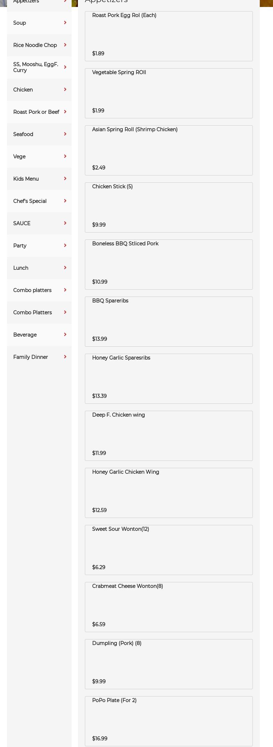Click the chevron beside Rice Noodle Chop
Image resolution: width=273 pixels, height=747 pixels.
pyautogui.click(x=65, y=45)
